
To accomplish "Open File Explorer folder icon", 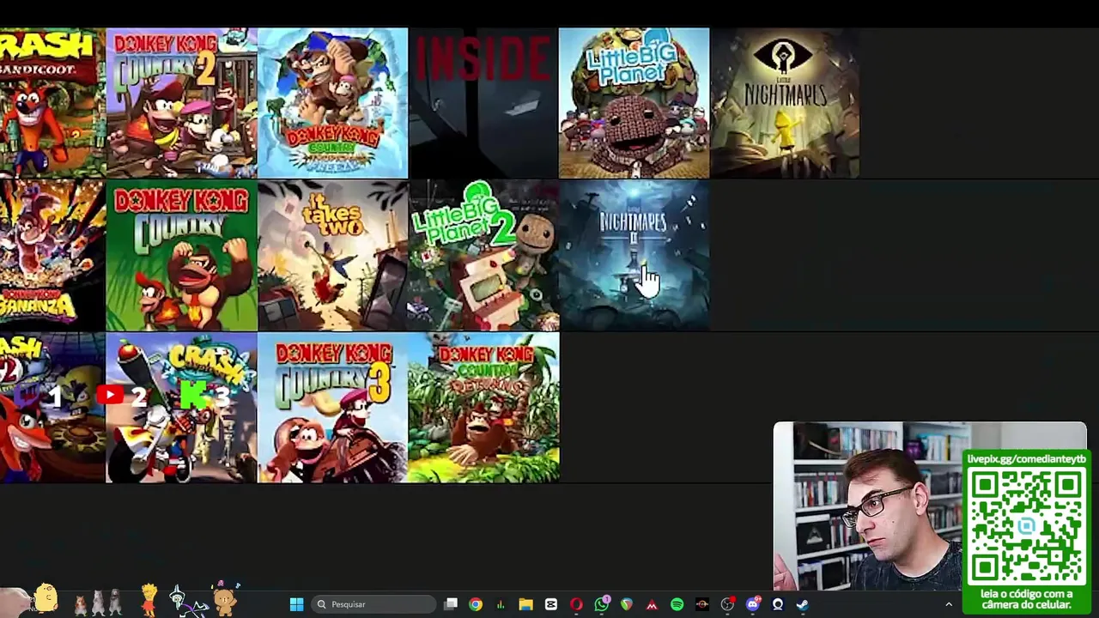I will (525, 604).
